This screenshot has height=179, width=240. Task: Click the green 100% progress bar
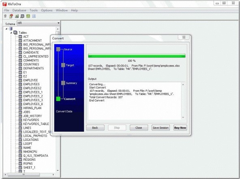click(137, 56)
